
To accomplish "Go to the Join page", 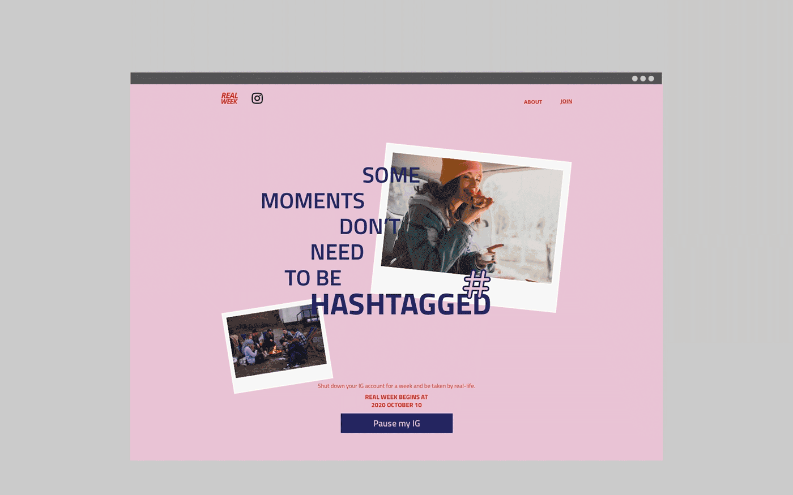I will (x=566, y=102).
